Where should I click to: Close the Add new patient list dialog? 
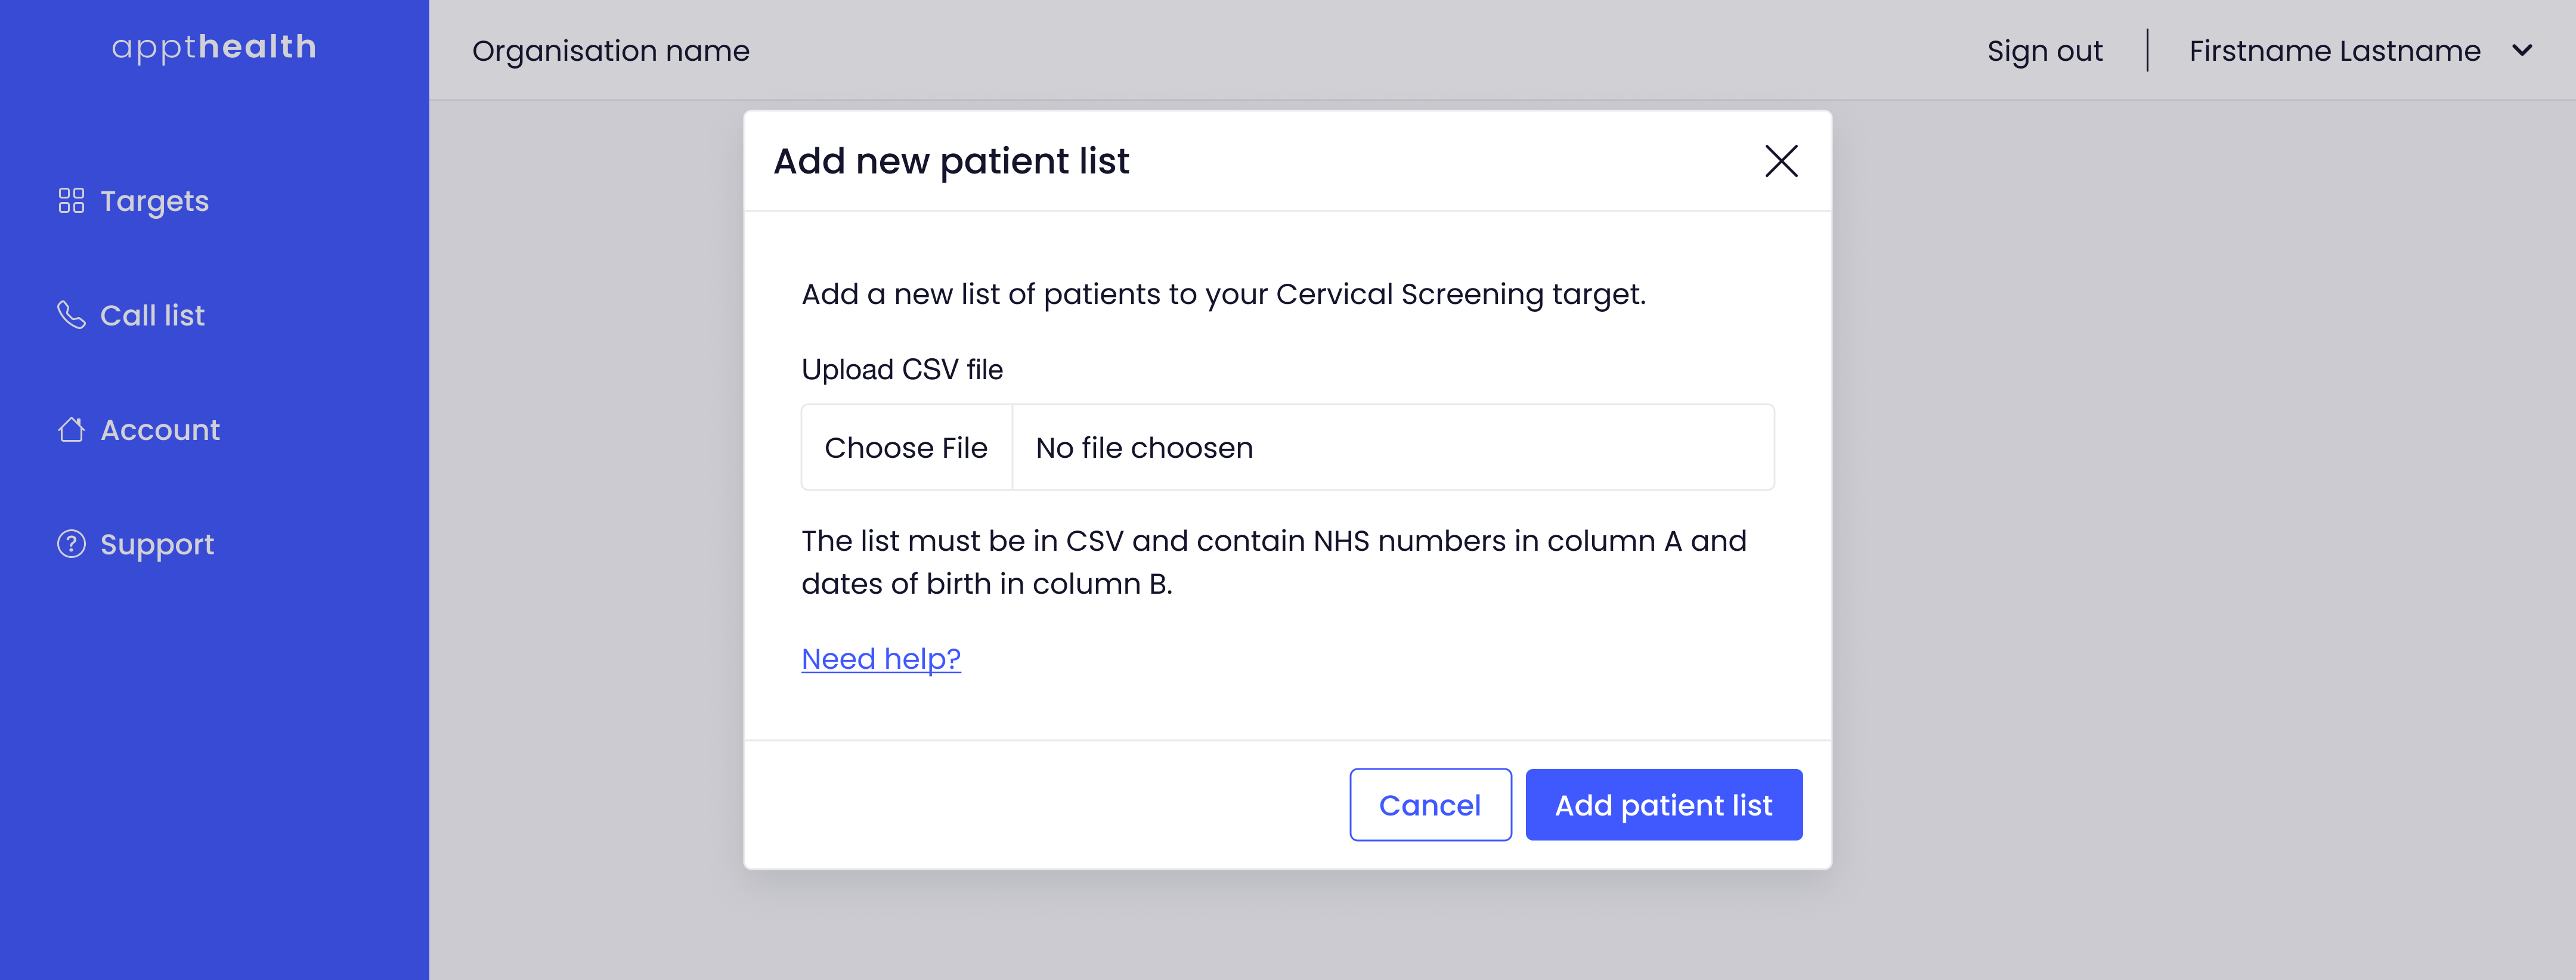point(1781,161)
